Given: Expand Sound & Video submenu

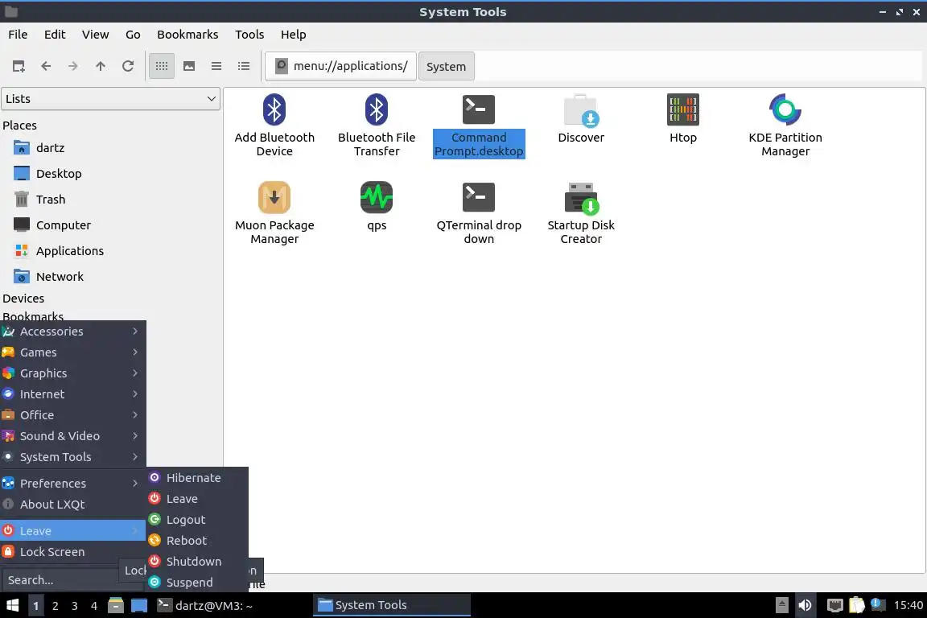Looking at the screenshot, I should (x=72, y=436).
